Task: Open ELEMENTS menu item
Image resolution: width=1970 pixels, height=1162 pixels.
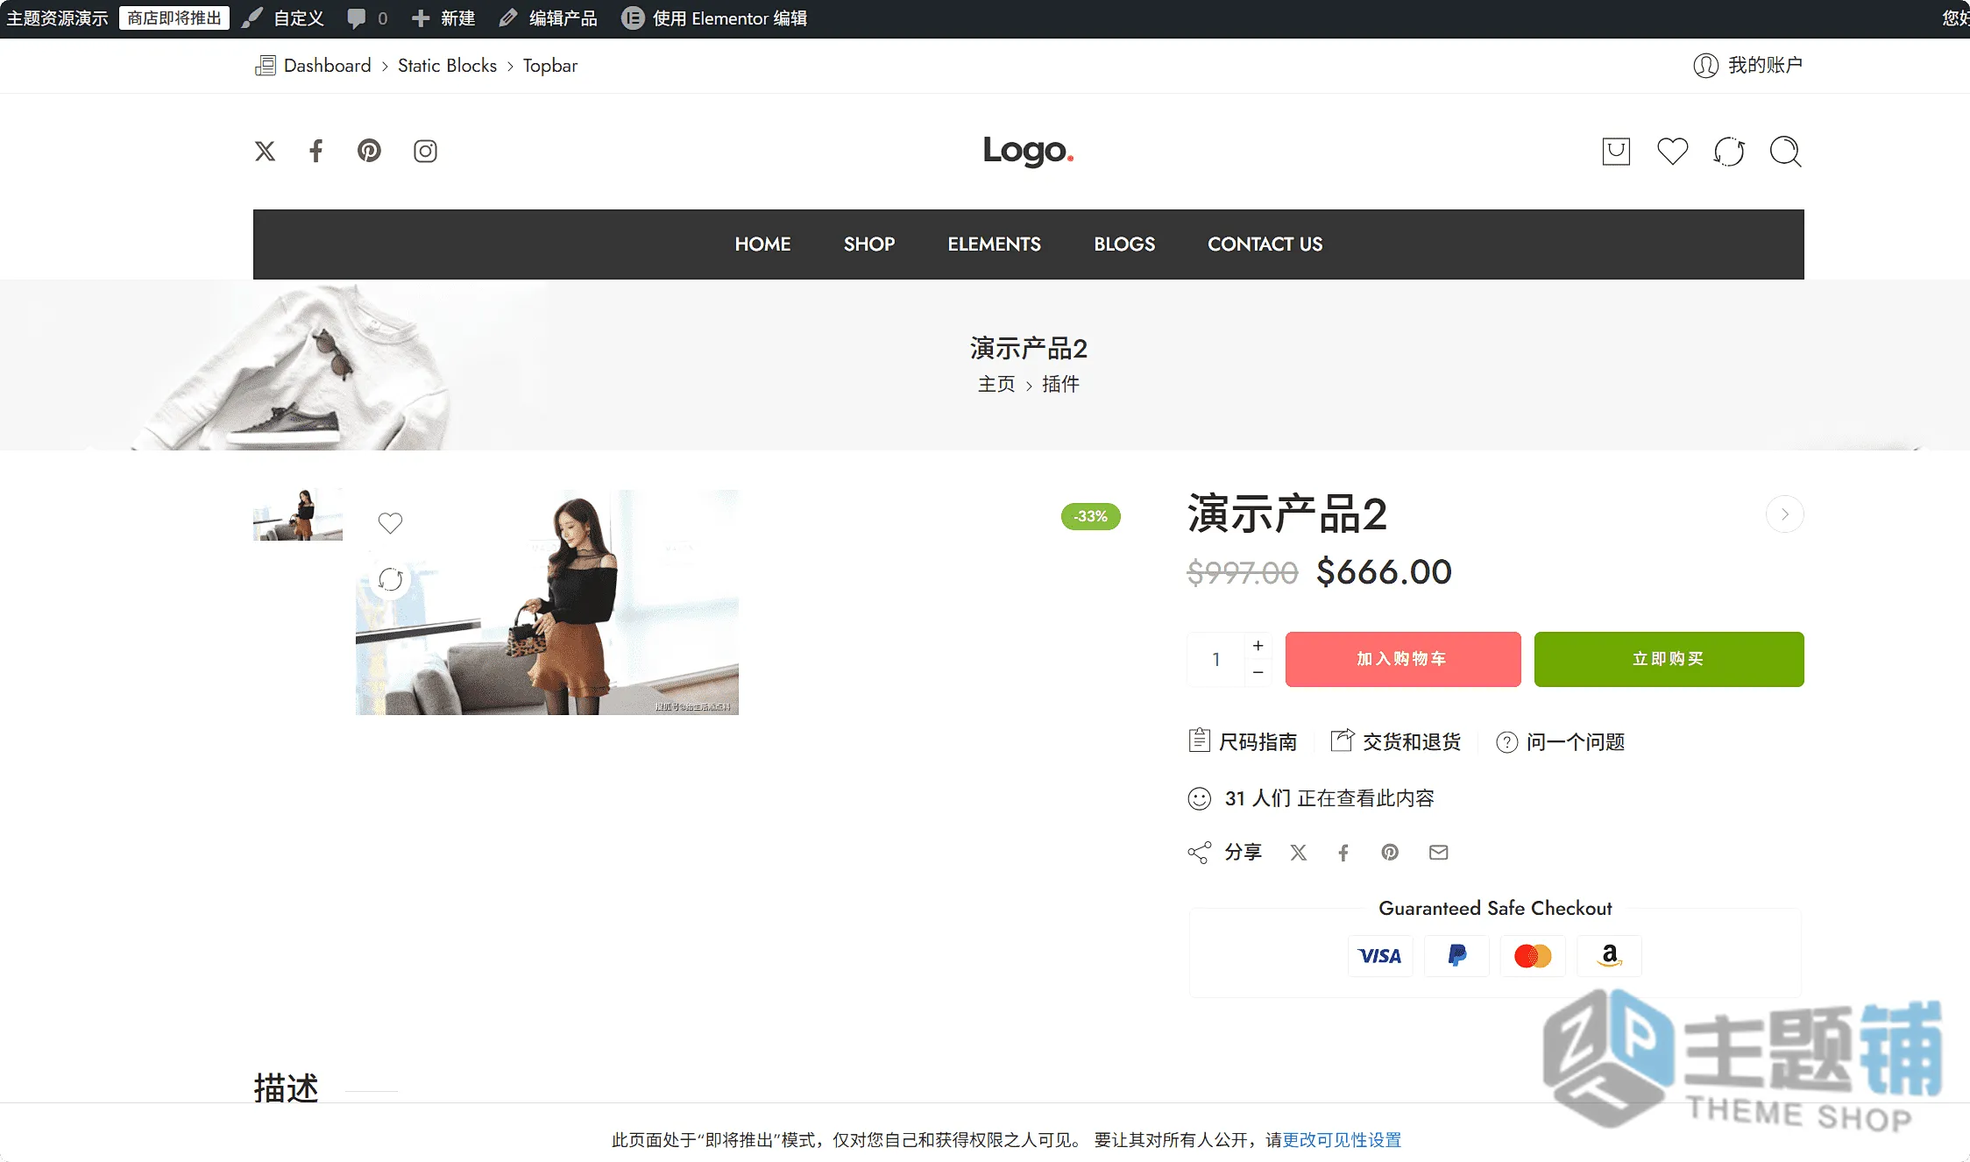Action: pos(994,244)
